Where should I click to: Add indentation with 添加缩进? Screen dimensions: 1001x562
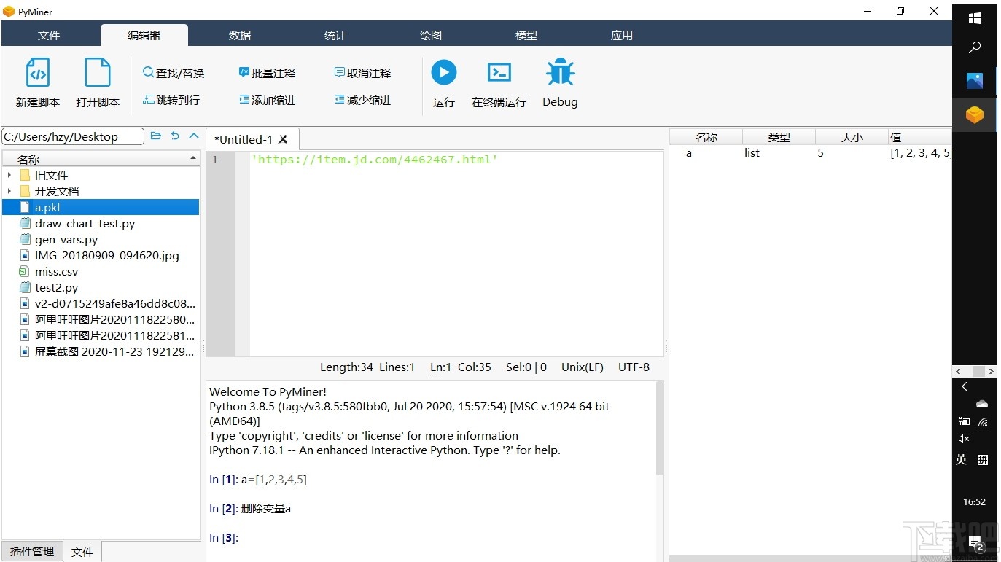pyautogui.click(x=268, y=100)
